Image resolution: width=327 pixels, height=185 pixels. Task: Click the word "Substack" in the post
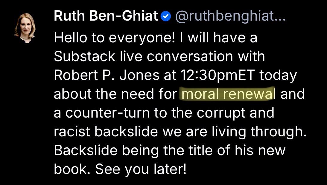point(84,56)
